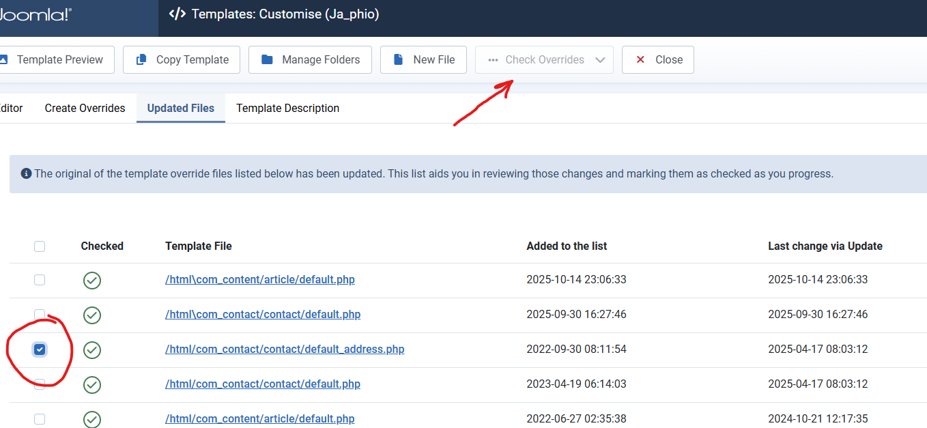Select the checkbox for the row added 2025-10-14 23:06:33

pos(40,280)
